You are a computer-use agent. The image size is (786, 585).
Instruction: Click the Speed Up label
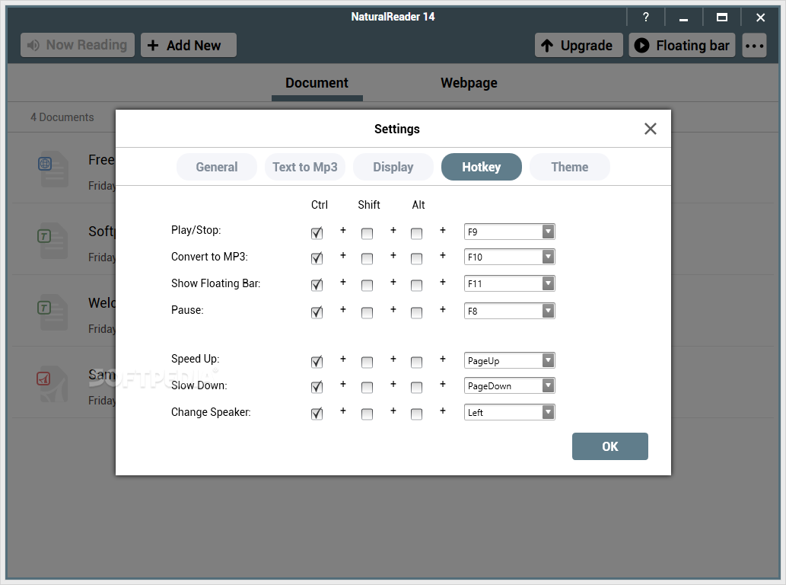click(x=195, y=359)
